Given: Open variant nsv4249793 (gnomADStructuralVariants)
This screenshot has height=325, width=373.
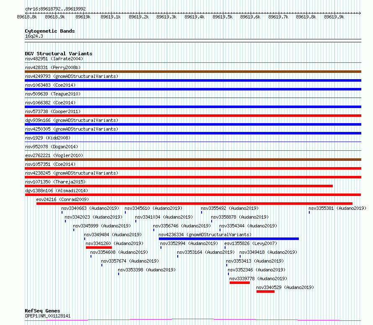Looking at the screenshot, I should coord(72,76).
